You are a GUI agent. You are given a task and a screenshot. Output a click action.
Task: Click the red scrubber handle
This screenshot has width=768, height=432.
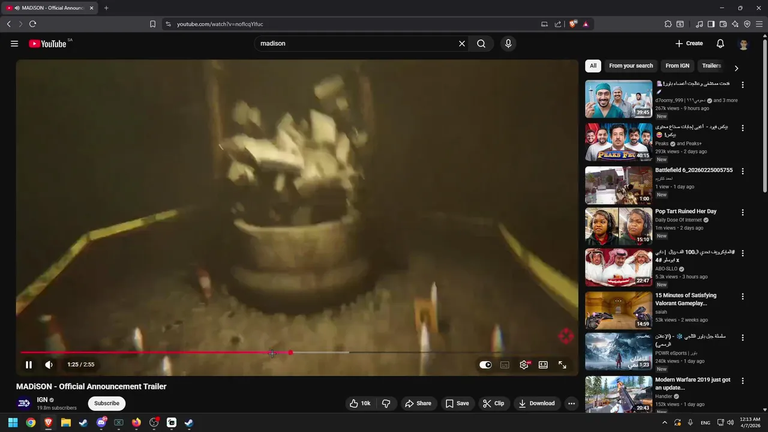click(290, 352)
